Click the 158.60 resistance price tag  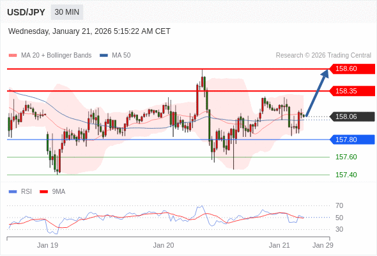352,69
